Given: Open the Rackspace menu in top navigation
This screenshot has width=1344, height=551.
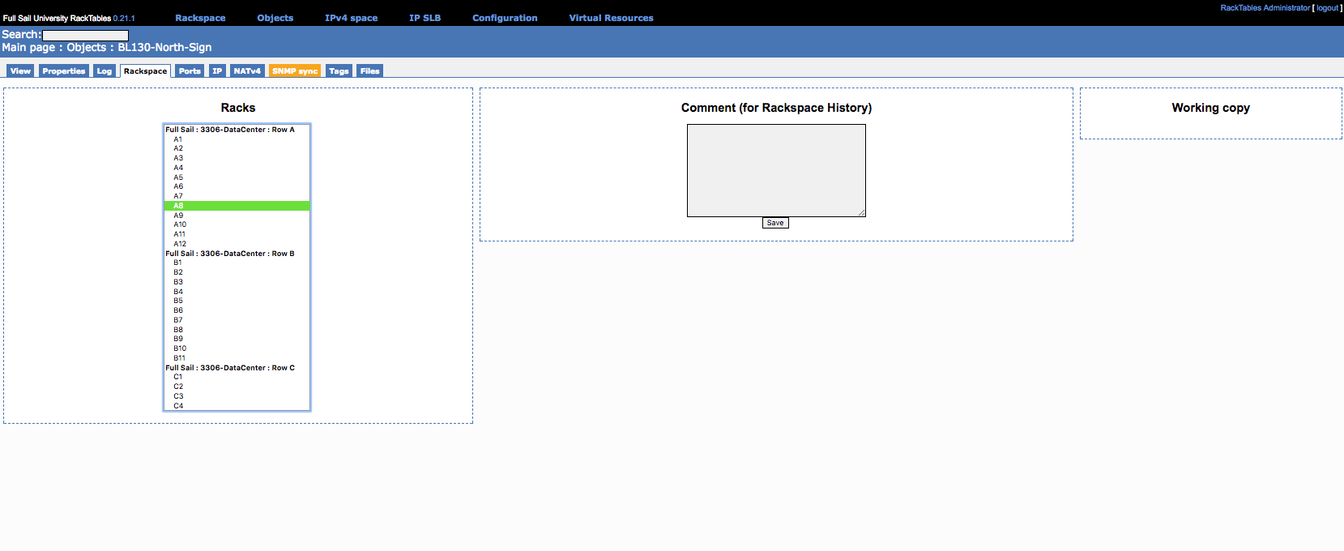Looking at the screenshot, I should pyautogui.click(x=200, y=18).
